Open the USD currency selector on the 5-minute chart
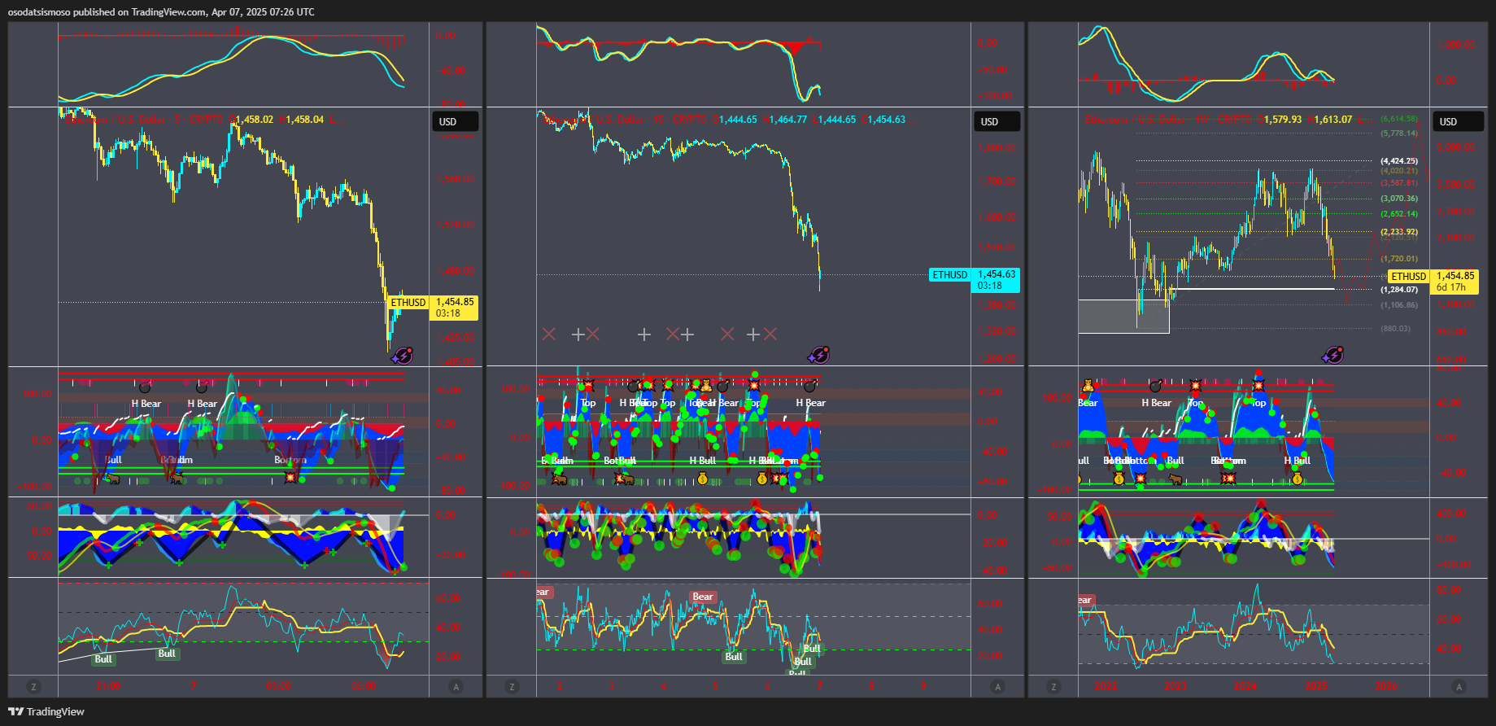Viewport: 1496px width, 726px height. click(455, 122)
